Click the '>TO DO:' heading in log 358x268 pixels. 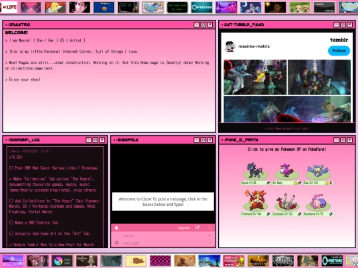[x=16, y=157]
